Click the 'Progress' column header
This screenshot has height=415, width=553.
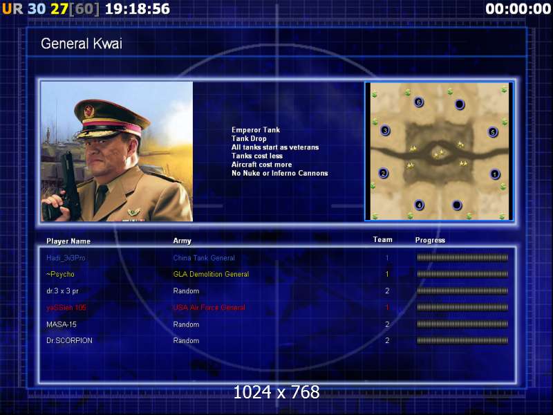tap(430, 240)
